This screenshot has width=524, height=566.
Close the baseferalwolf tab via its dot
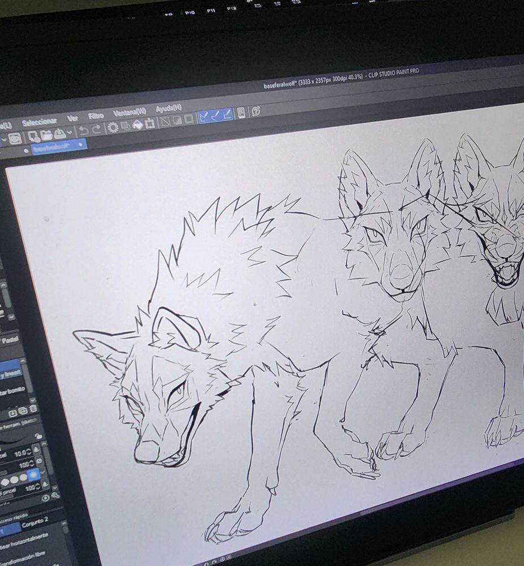[x=80, y=144]
